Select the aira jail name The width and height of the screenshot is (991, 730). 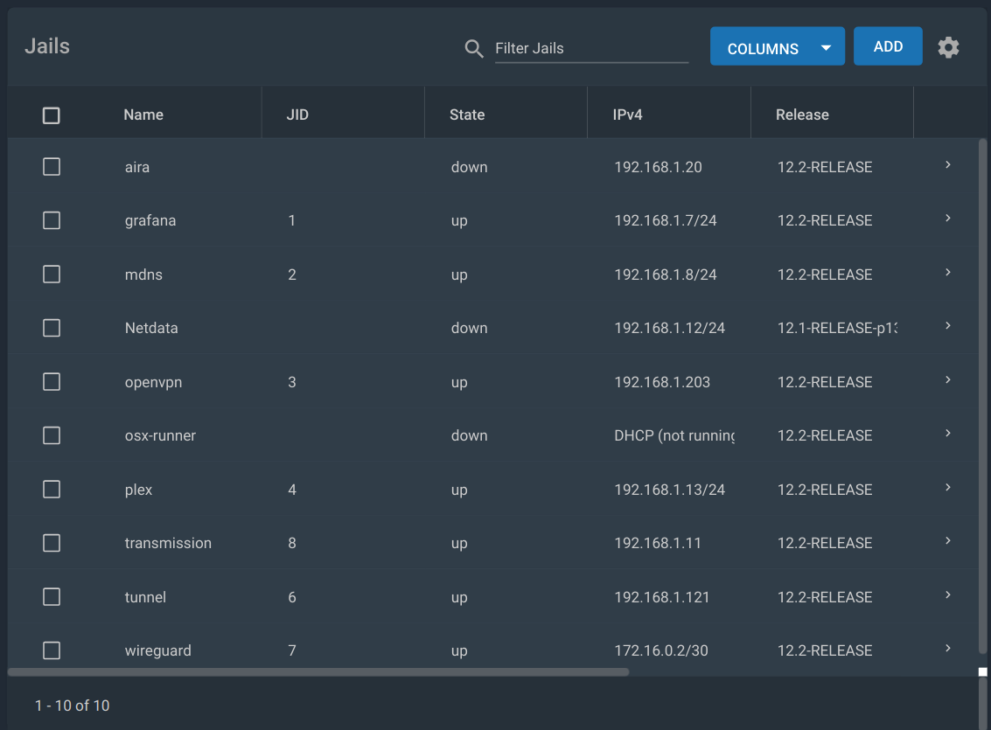pos(137,167)
